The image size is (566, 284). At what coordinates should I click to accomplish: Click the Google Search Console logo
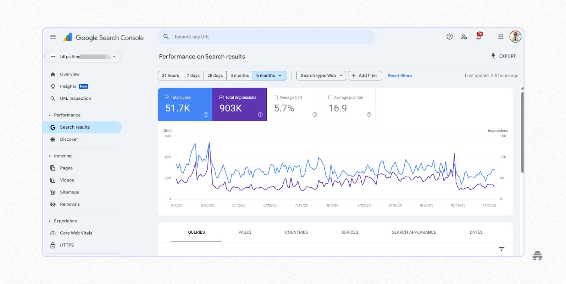pyautogui.click(x=103, y=37)
